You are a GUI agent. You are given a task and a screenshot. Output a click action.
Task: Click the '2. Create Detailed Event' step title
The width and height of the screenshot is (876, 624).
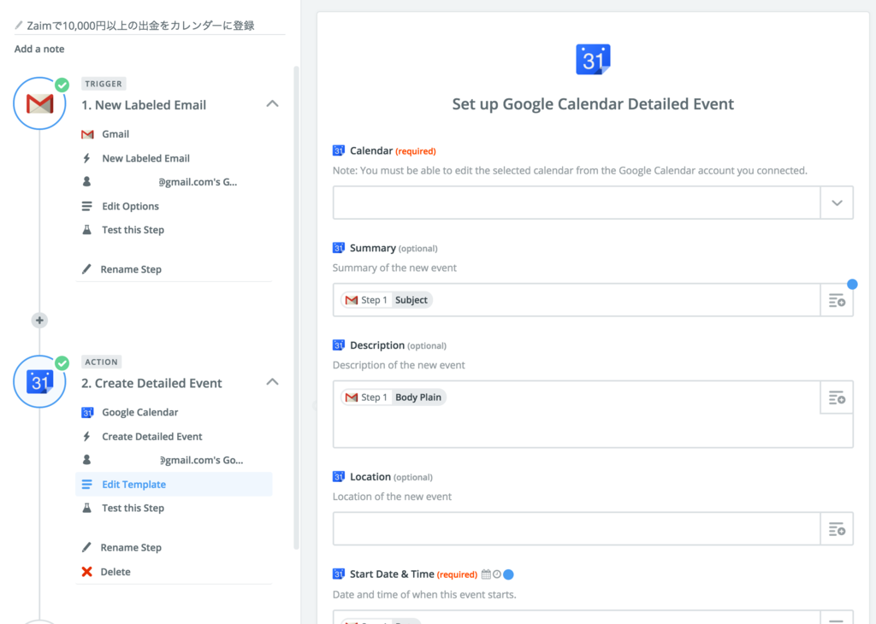(x=151, y=384)
